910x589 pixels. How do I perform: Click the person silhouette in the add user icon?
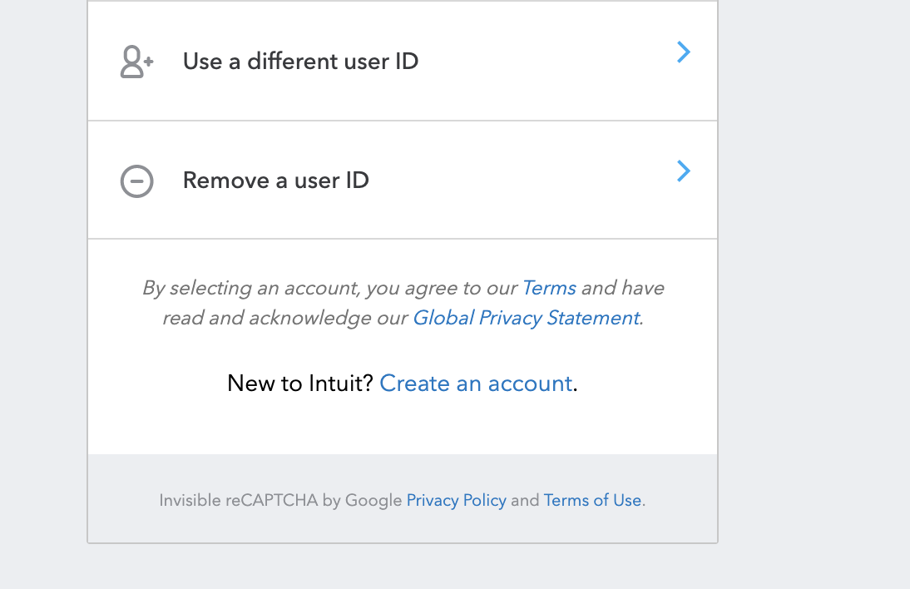pyautogui.click(x=131, y=61)
